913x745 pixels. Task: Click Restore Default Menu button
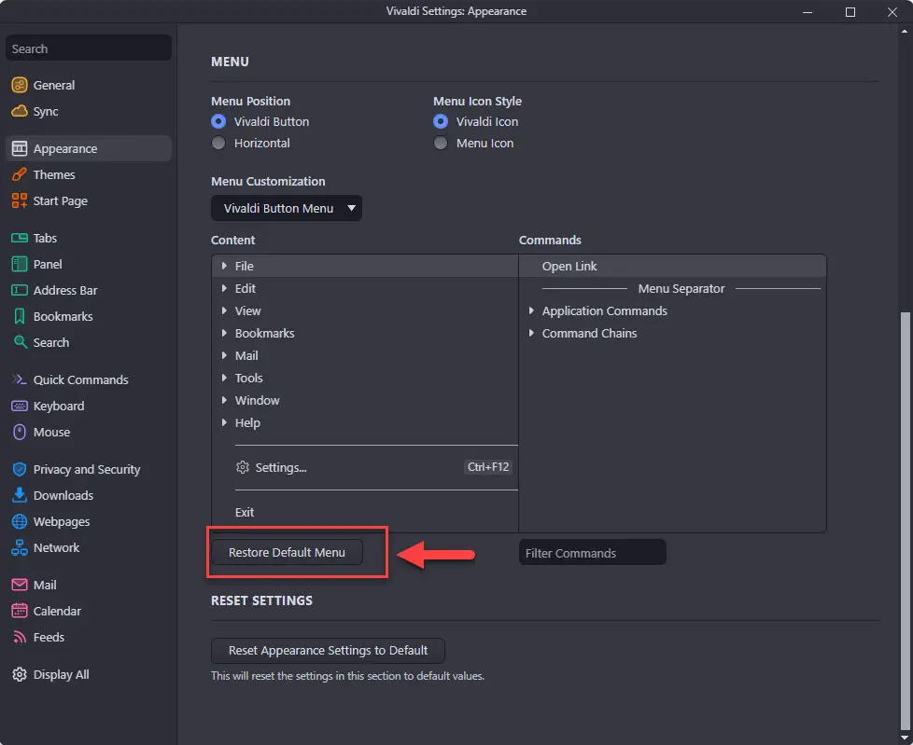coord(287,553)
